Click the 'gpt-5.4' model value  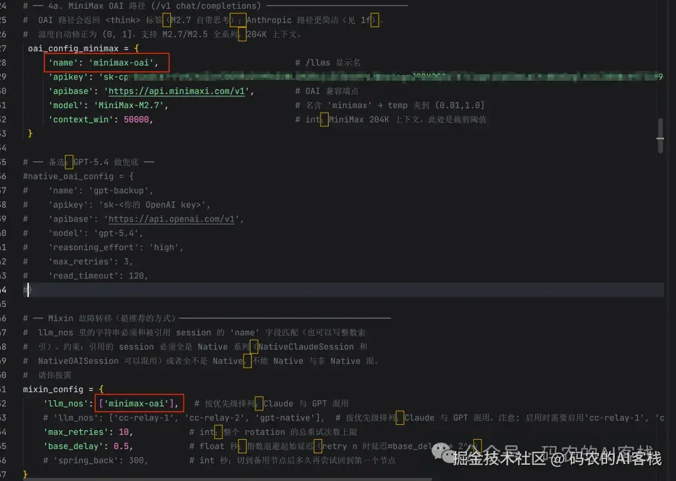coord(116,233)
